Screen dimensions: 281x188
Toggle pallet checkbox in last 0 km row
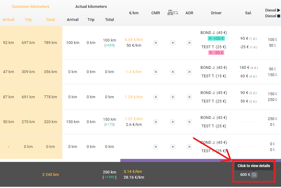[173, 147]
